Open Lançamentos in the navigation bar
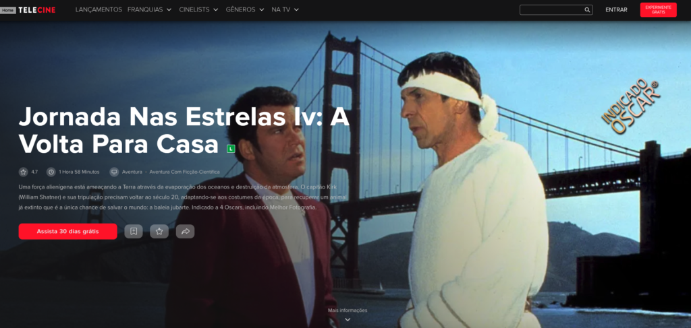The height and width of the screenshot is (328, 691). (x=99, y=9)
